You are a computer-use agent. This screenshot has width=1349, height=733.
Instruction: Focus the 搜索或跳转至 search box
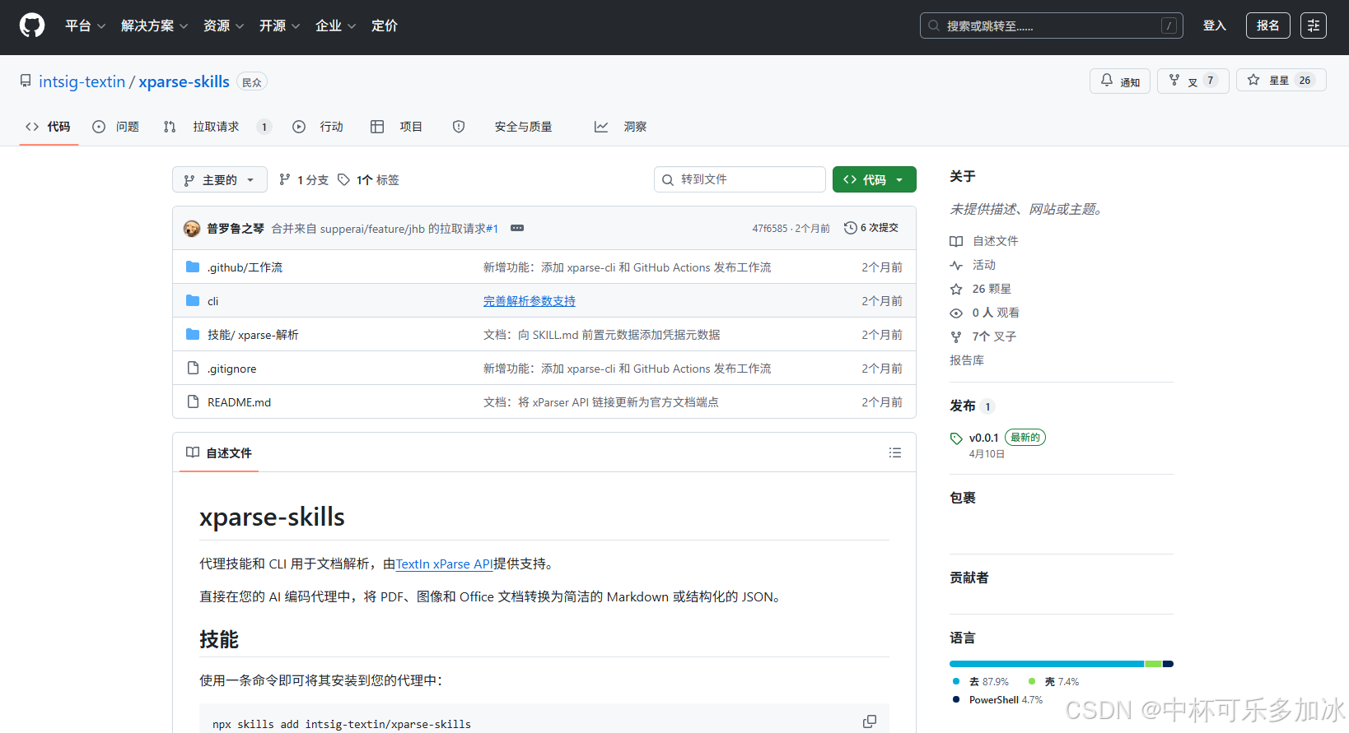pos(1051,26)
